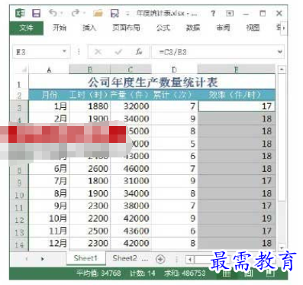Open a file using the folder icon

point(98,13)
